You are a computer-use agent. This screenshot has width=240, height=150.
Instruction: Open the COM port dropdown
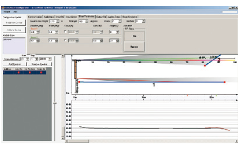pyautogui.click(x=50, y=59)
